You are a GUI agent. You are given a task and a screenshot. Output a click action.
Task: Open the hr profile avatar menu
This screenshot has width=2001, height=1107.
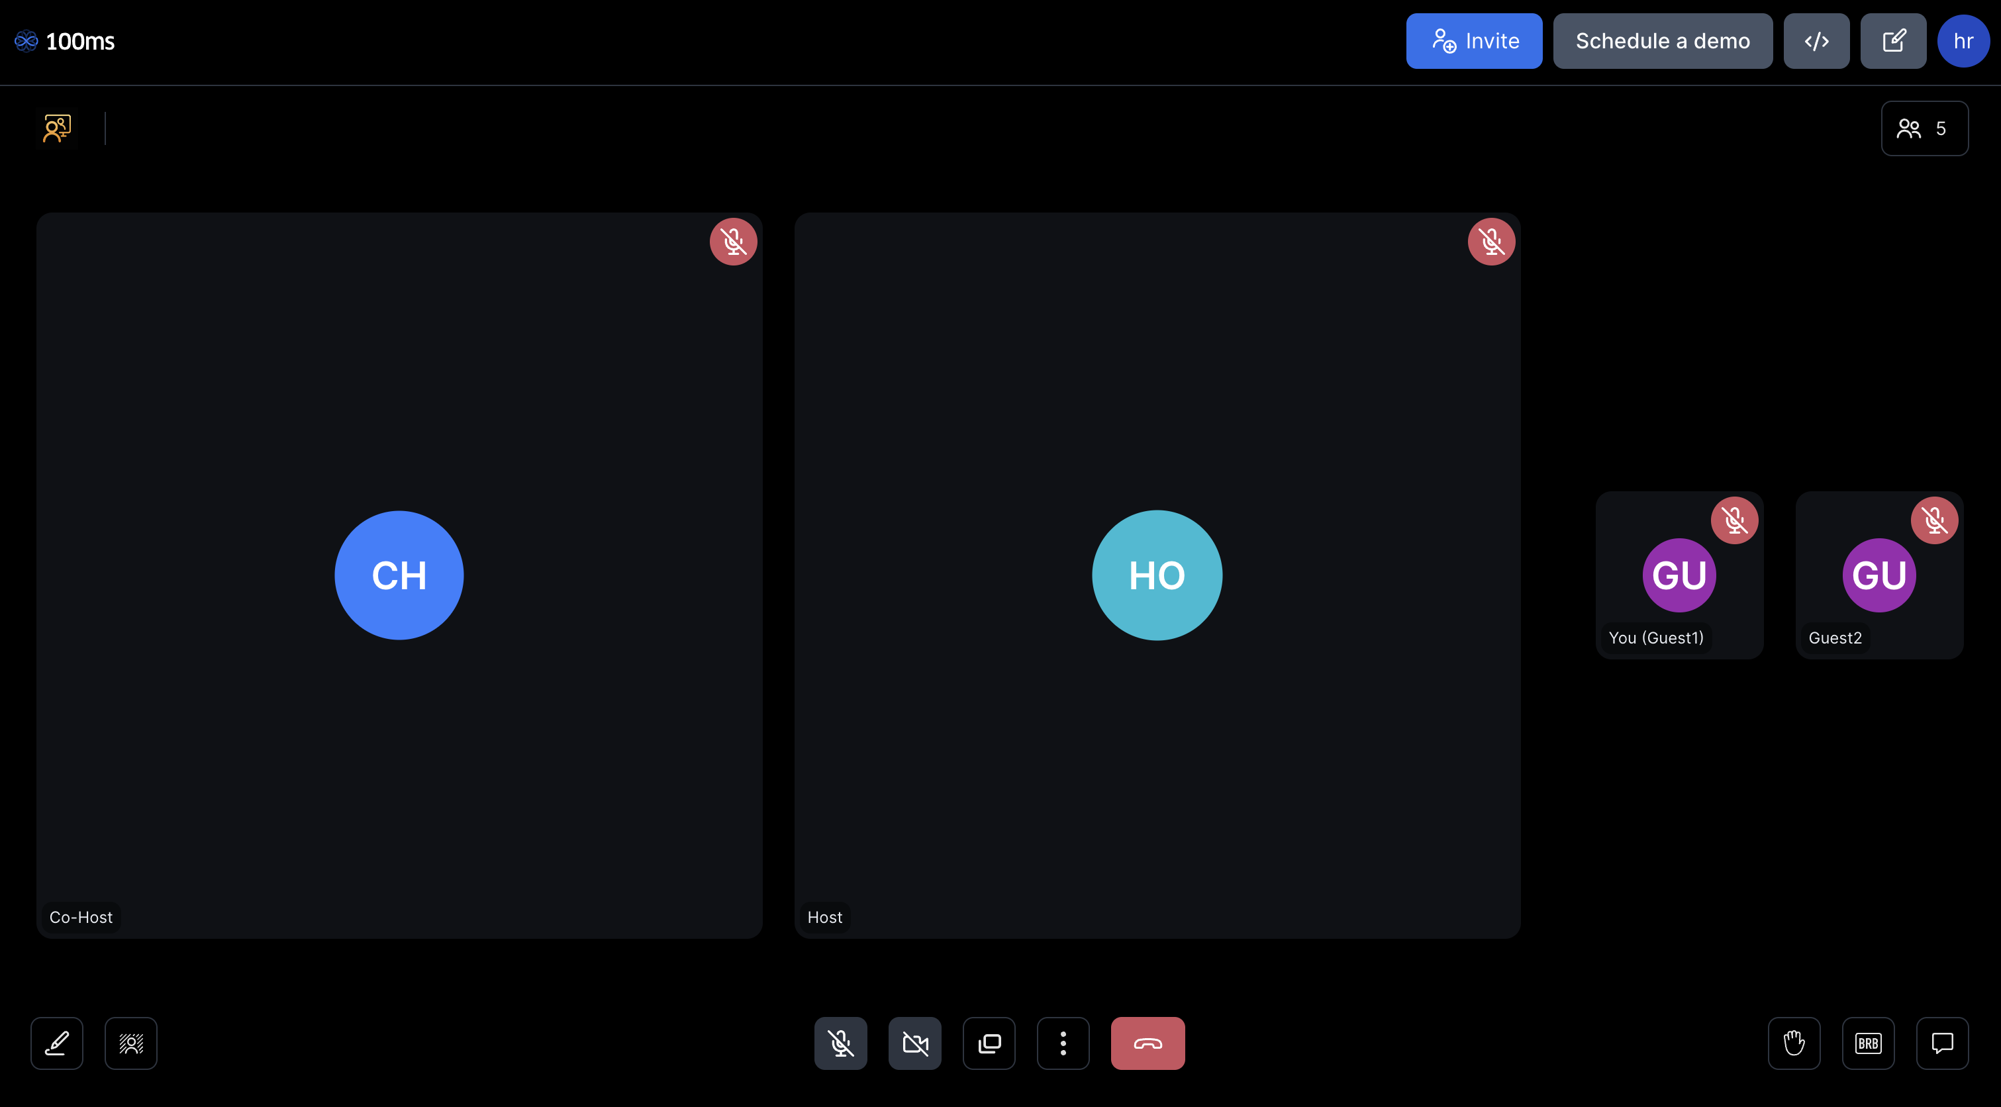pyautogui.click(x=1963, y=41)
